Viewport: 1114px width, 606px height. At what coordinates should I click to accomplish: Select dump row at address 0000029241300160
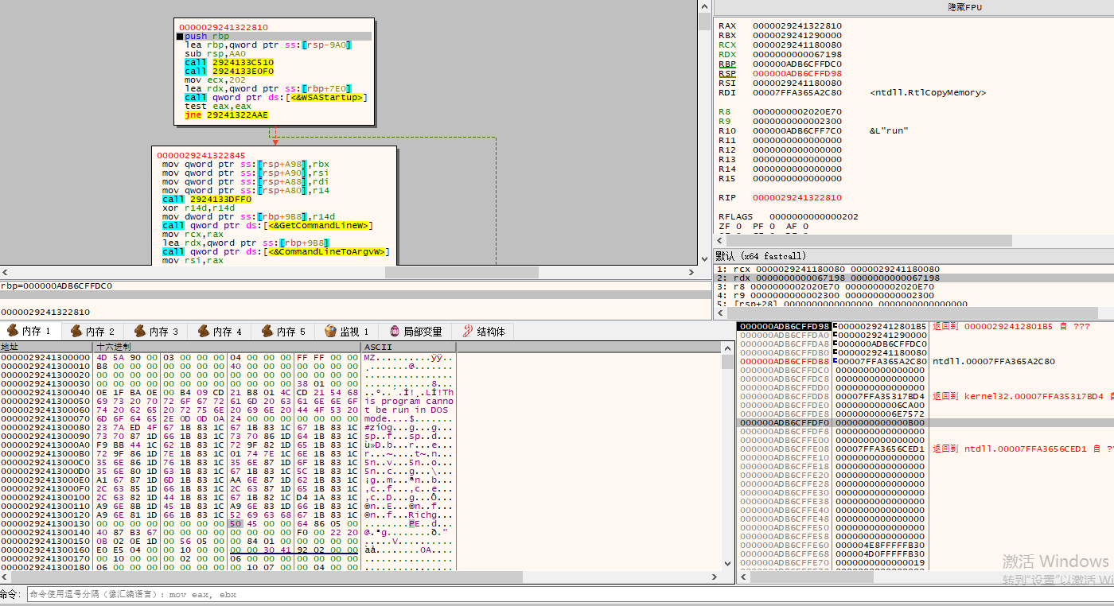point(228,550)
